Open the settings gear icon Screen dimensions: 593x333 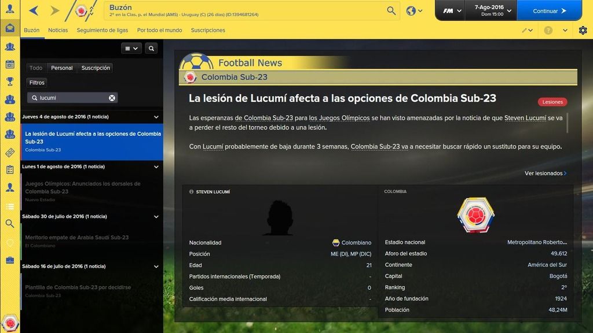[583, 30]
